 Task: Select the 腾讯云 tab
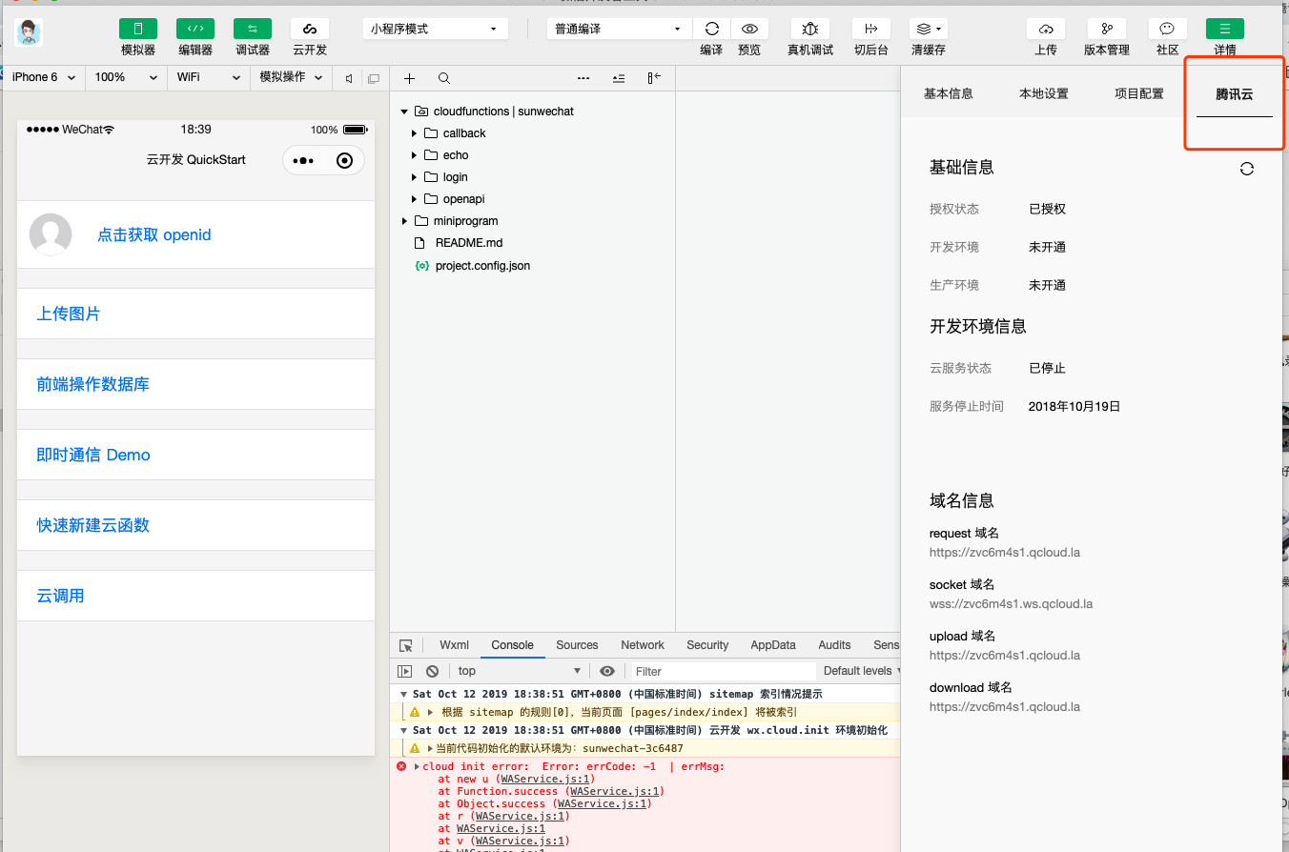click(1235, 93)
